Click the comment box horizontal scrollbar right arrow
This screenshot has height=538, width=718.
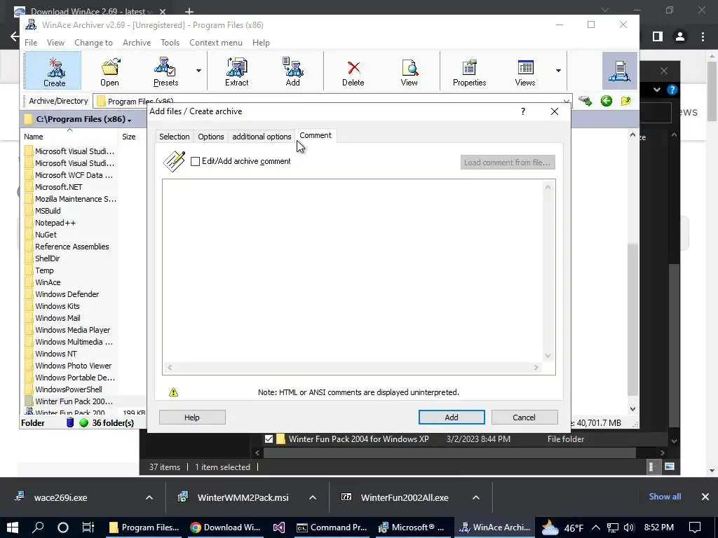pos(536,367)
